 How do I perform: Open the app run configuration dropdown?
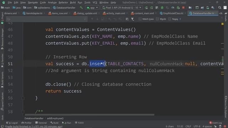92,7
